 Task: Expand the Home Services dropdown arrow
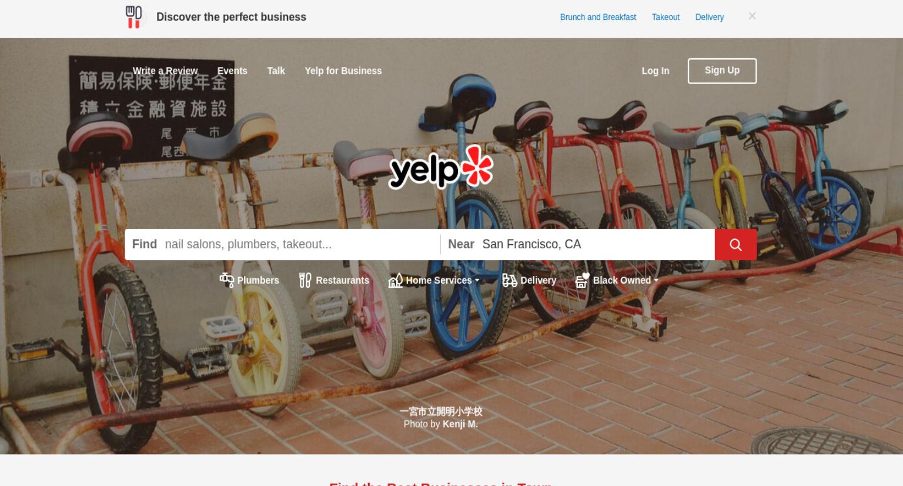coord(477,281)
